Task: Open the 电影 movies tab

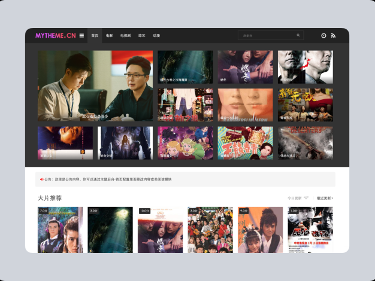Action: tap(109, 35)
